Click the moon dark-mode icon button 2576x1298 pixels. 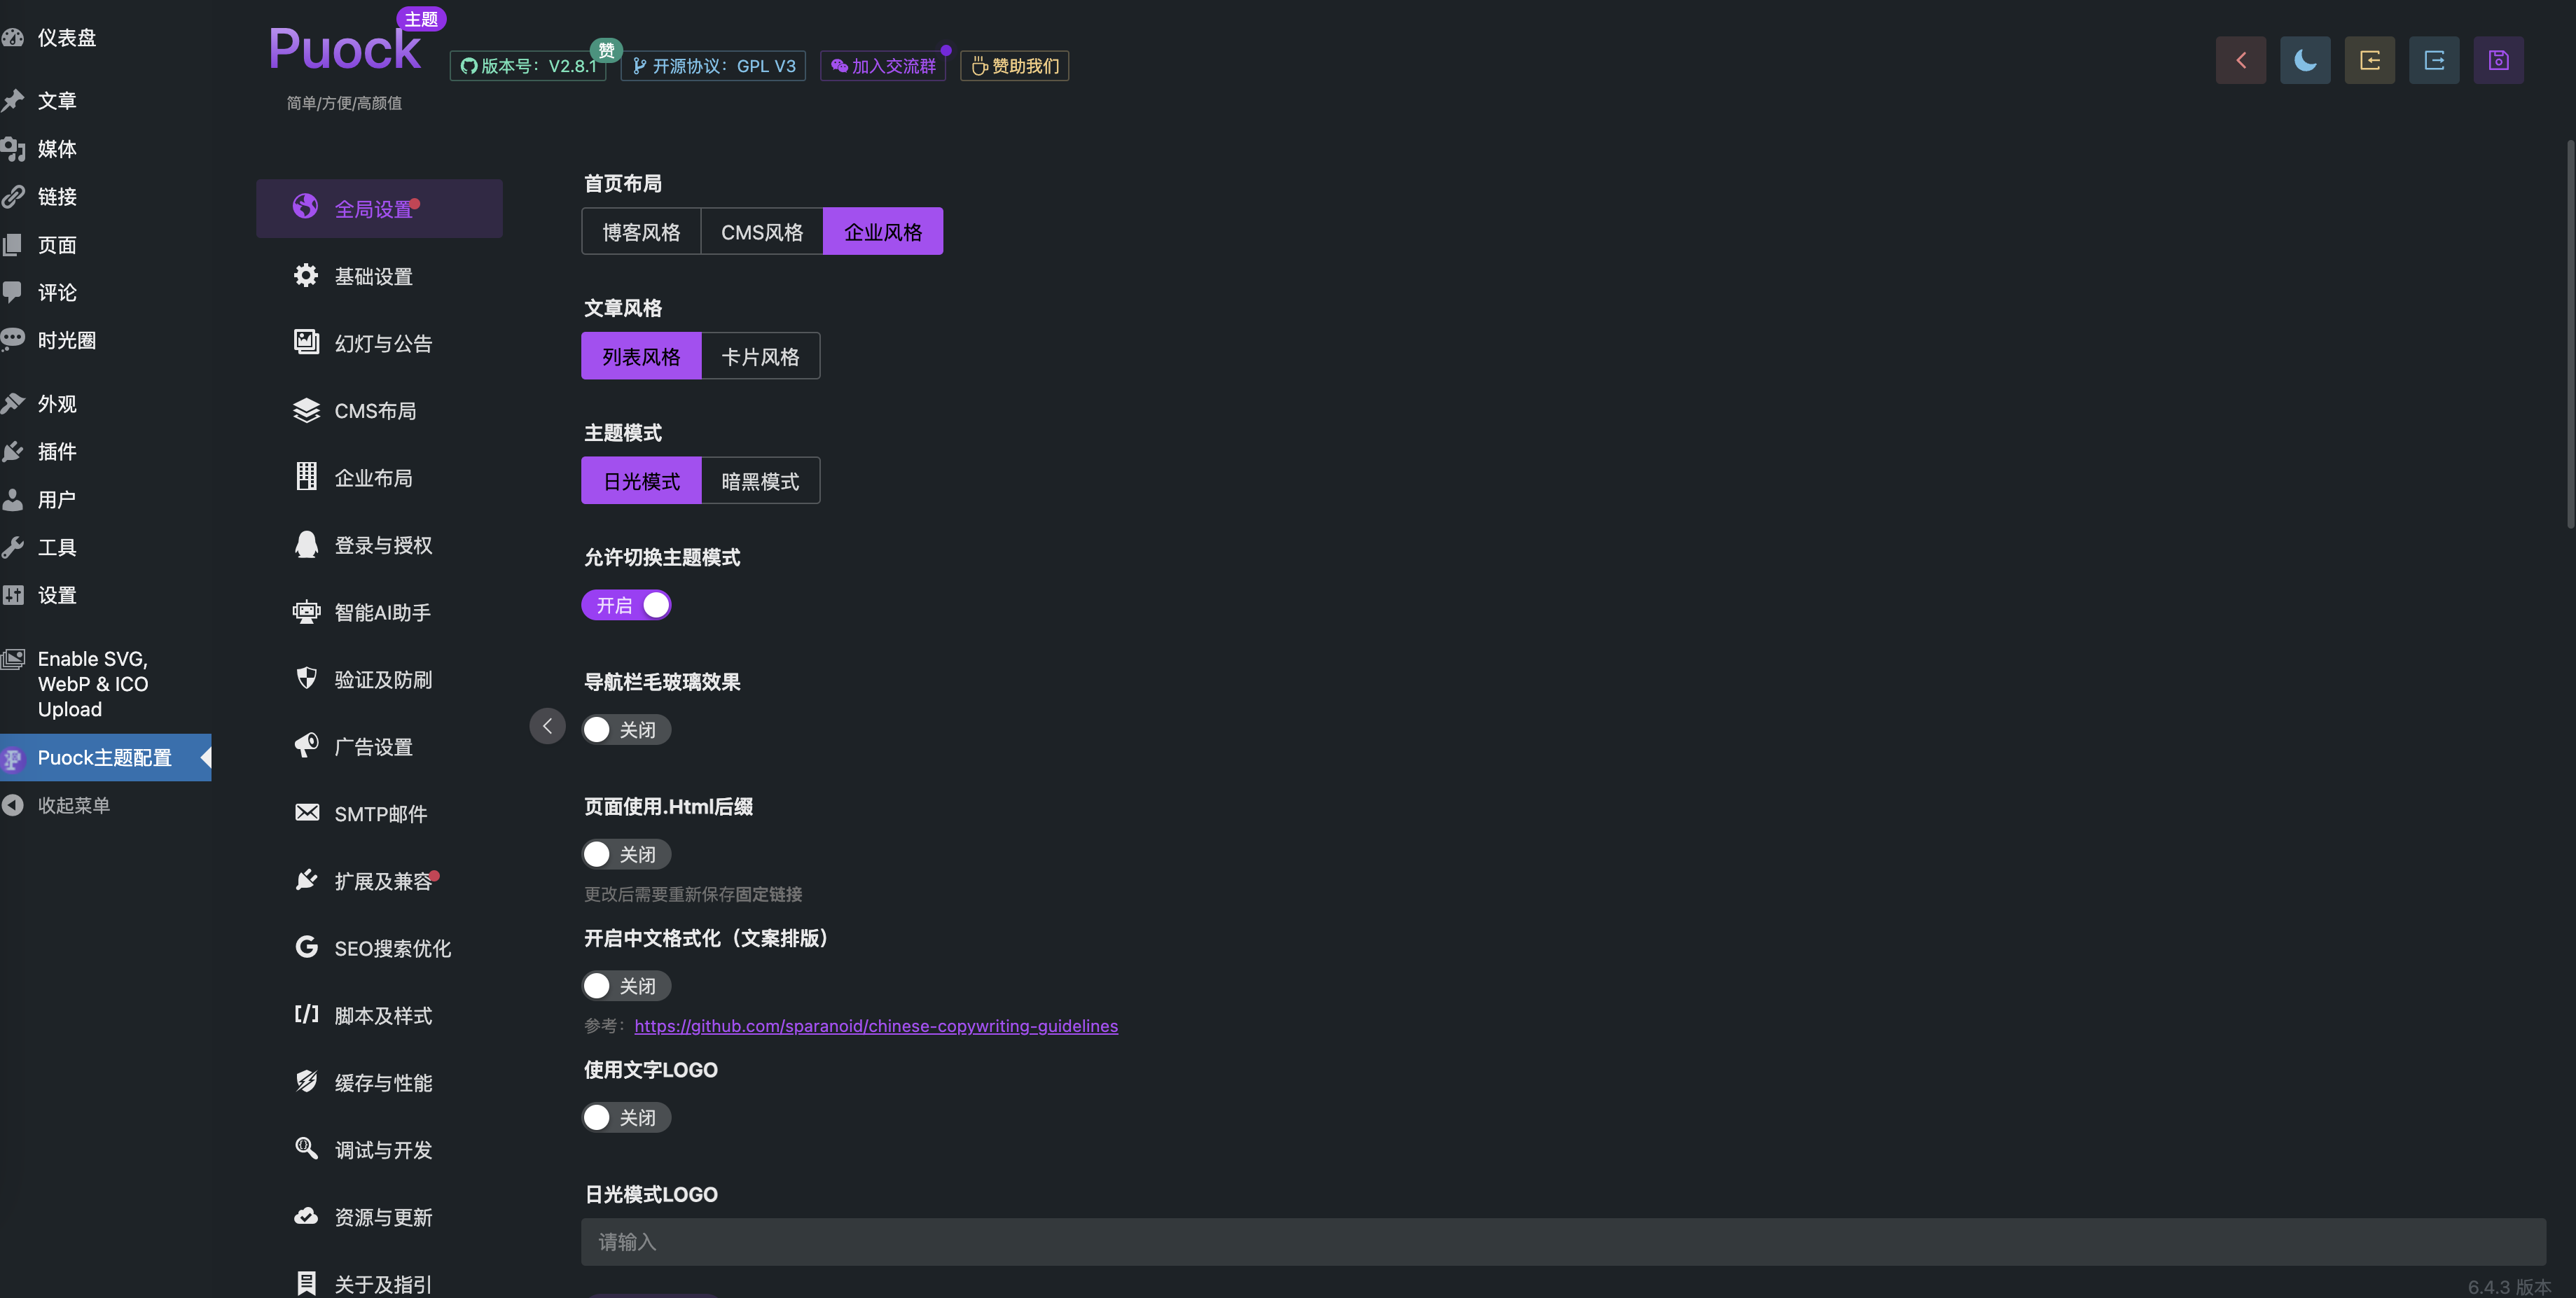(x=2305, y=60)
